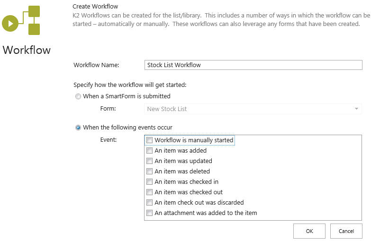Image resolution: width=371 pixels, height=241 pixels.
Task: Click the "Create Workflow" title
Action: click(x=95, y=7)
